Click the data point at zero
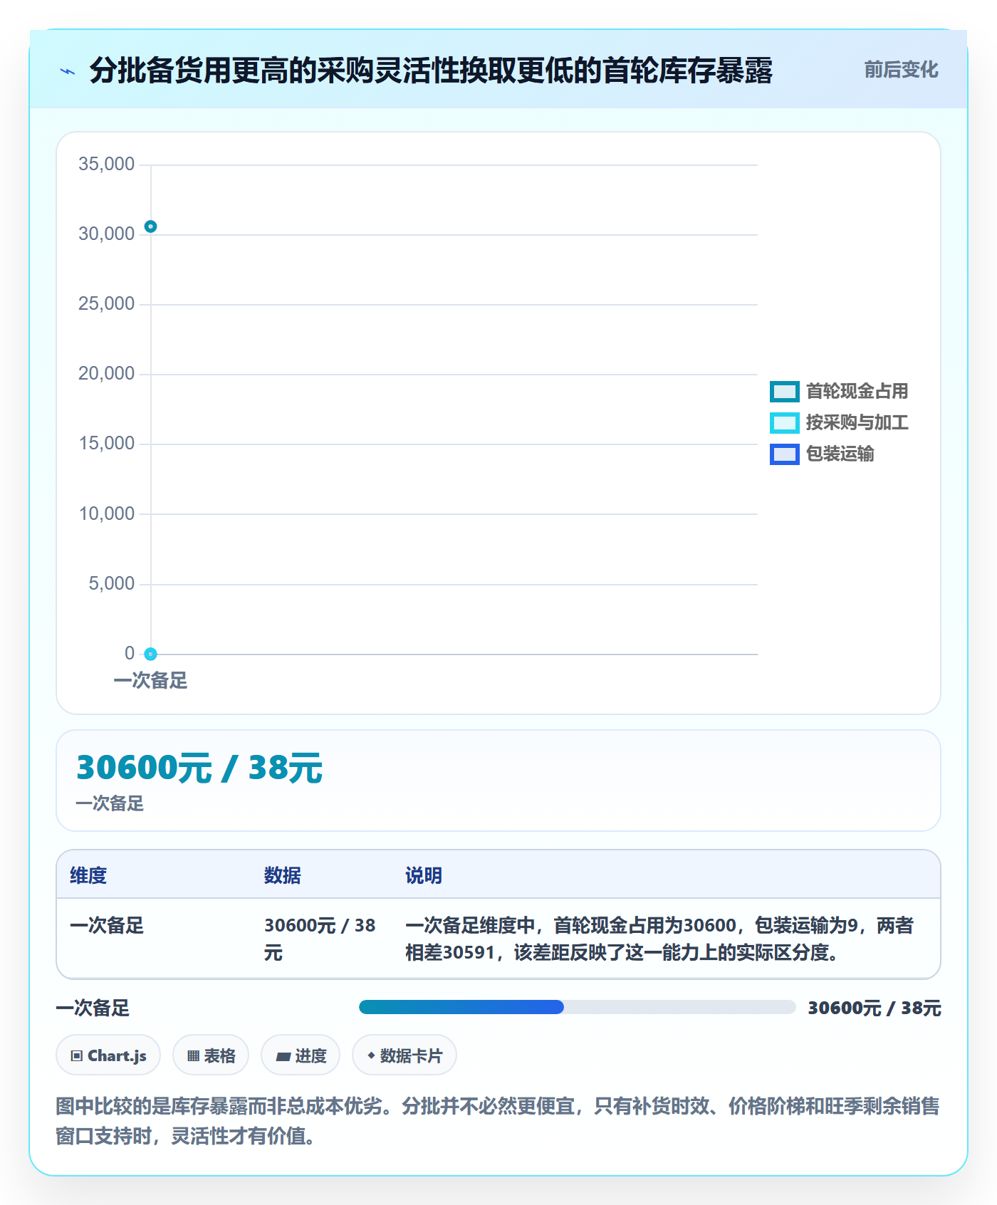 [x=150, y=654]
